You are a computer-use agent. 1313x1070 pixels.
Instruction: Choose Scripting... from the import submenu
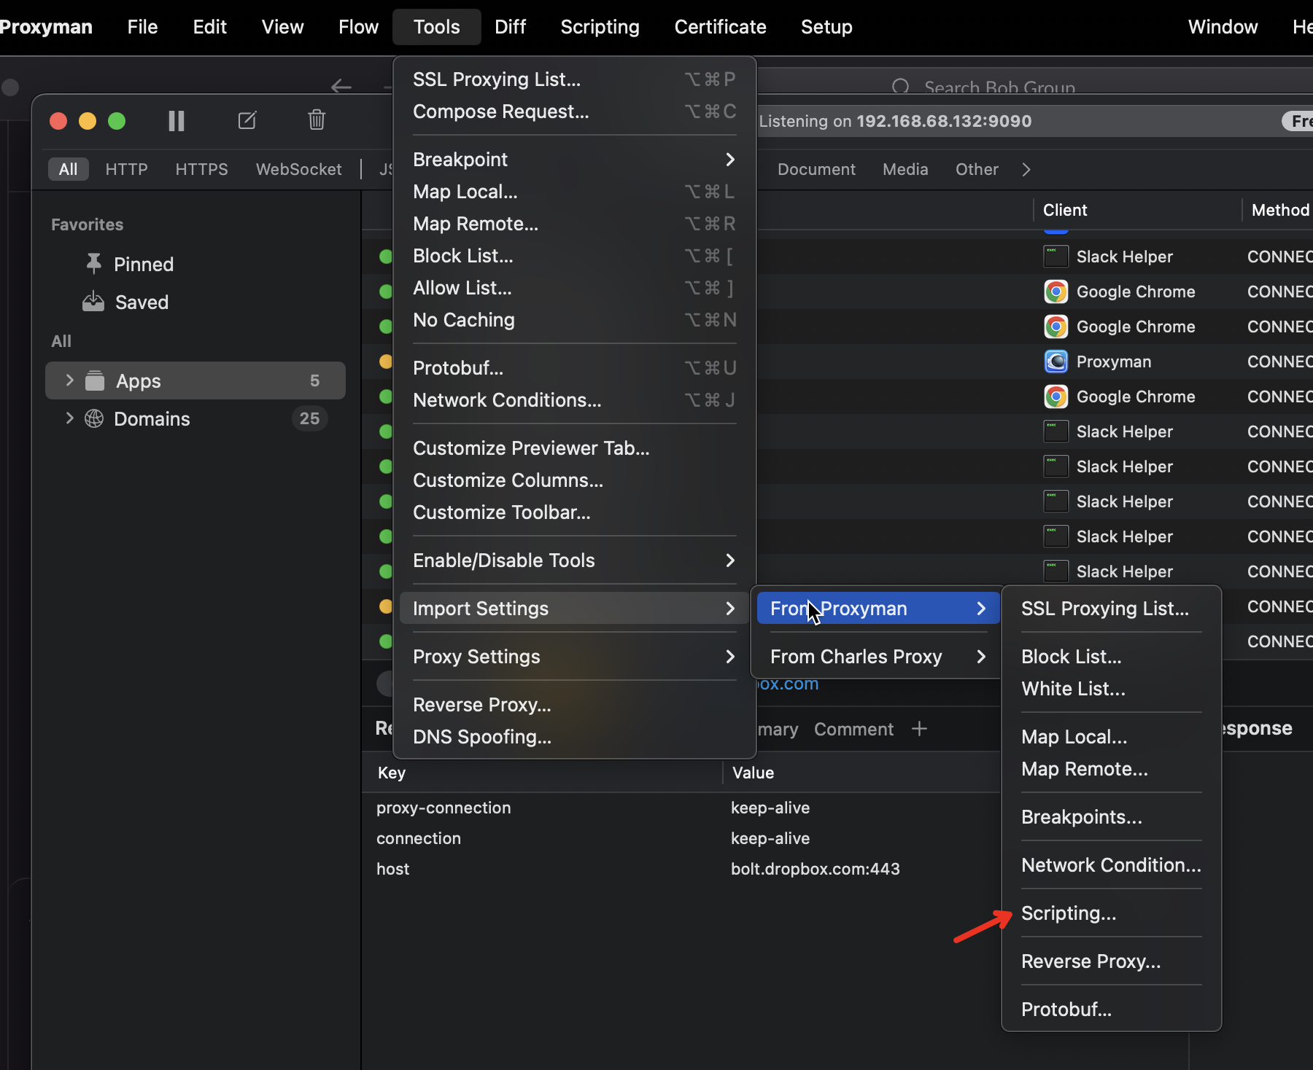tap(1111, 913)
